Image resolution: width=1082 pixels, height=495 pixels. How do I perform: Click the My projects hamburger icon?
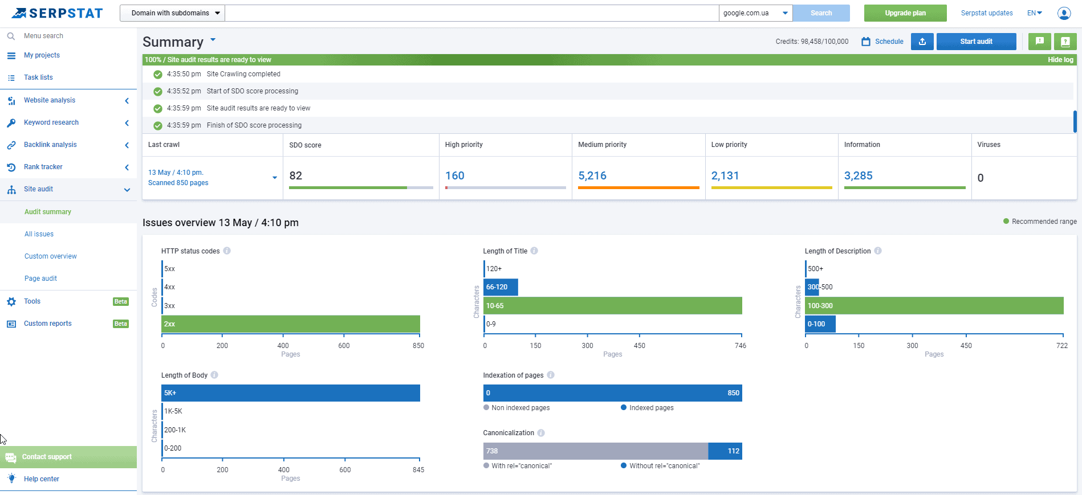[x=11, y=55]
